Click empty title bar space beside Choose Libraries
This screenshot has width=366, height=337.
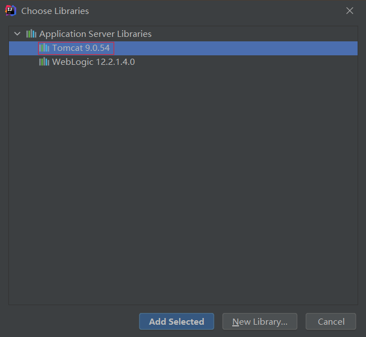coord(213,11)
